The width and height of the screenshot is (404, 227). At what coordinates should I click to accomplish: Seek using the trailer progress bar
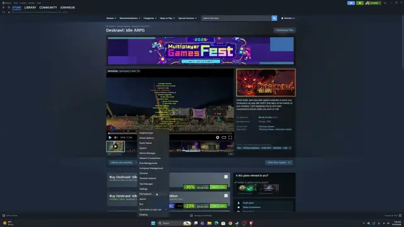coord(170,133)
